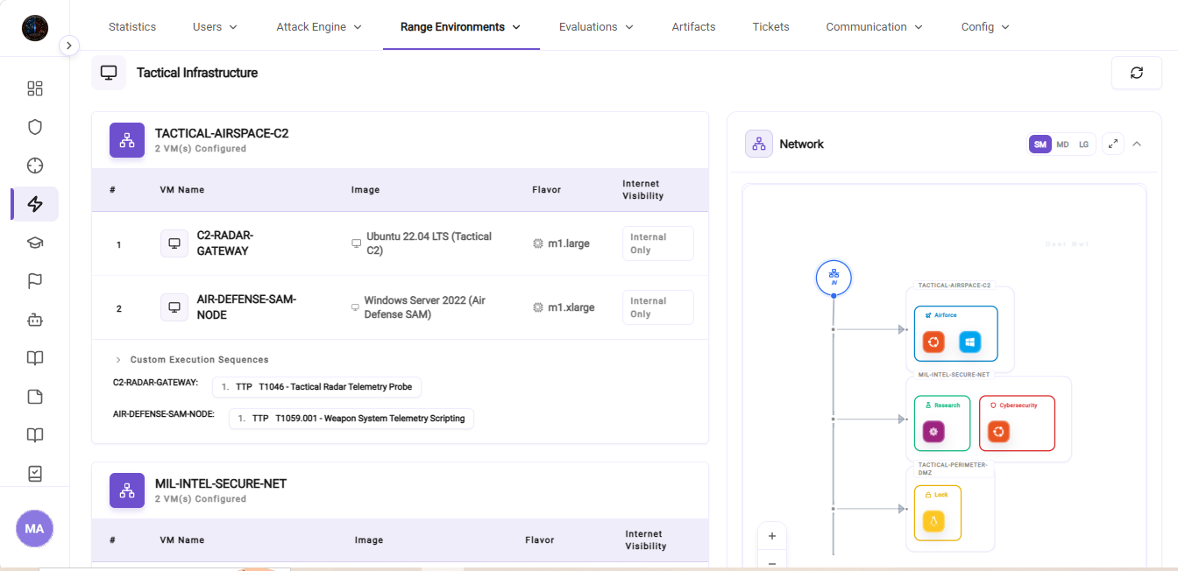Open the Users dropdown menu
This screenshot has width=1178, height=571.
click(216, 27)
